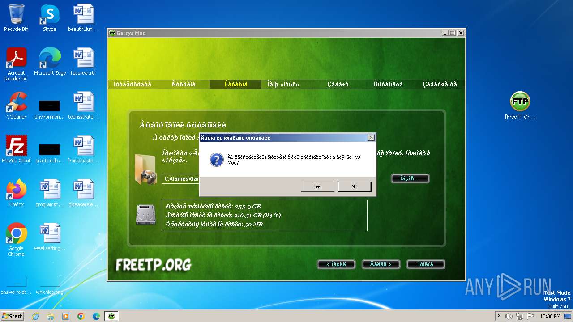Open the weeksetting Word document icon
573x322 pixels.
point(50,237)
